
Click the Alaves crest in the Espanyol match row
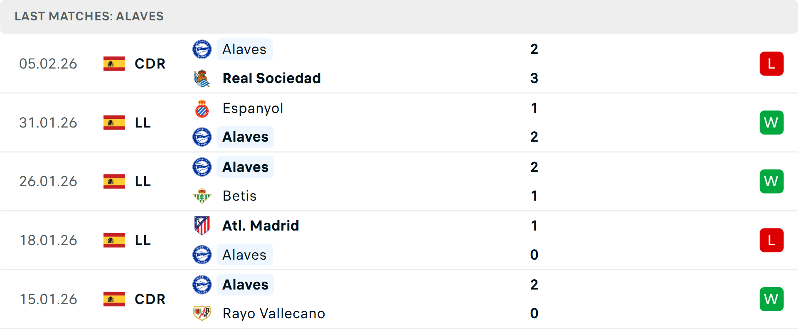point(202,137)
